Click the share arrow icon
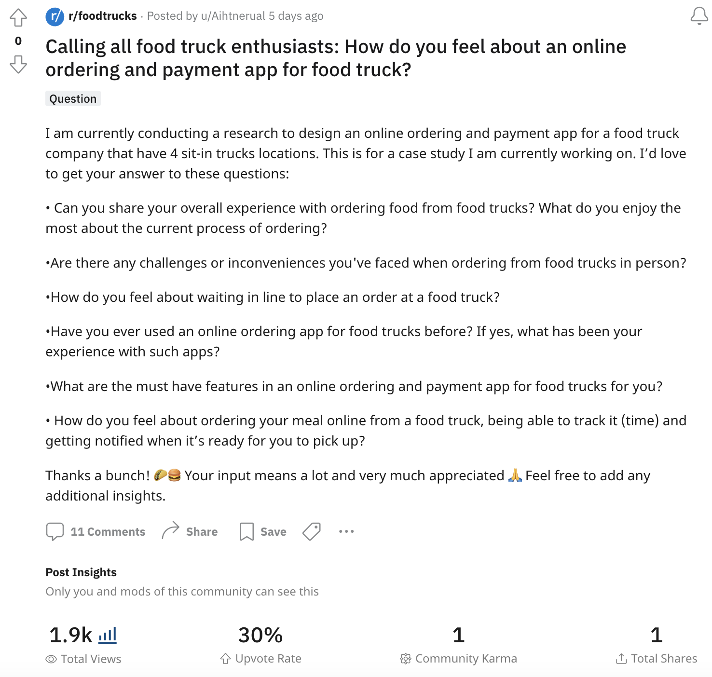 tap(170, 531)
